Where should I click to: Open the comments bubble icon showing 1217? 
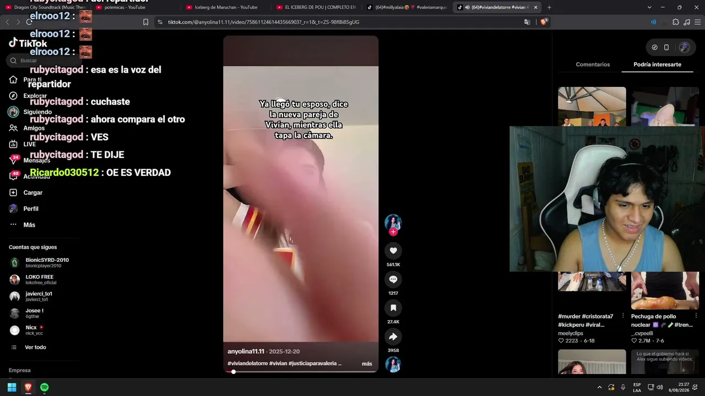[x=393, y=279]
